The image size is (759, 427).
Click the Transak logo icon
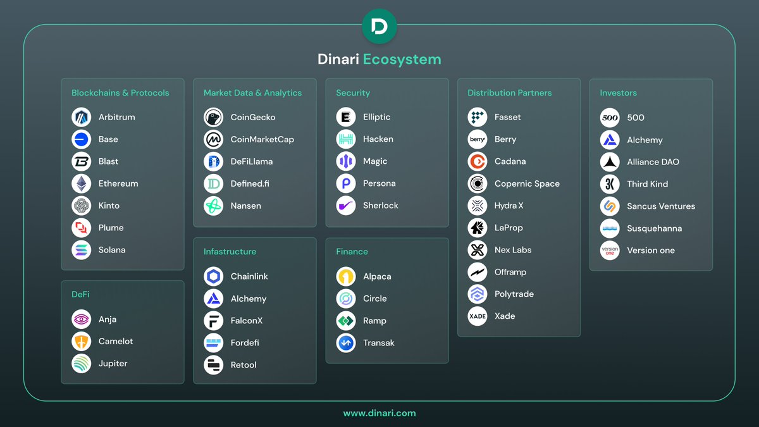click(346, 343)
